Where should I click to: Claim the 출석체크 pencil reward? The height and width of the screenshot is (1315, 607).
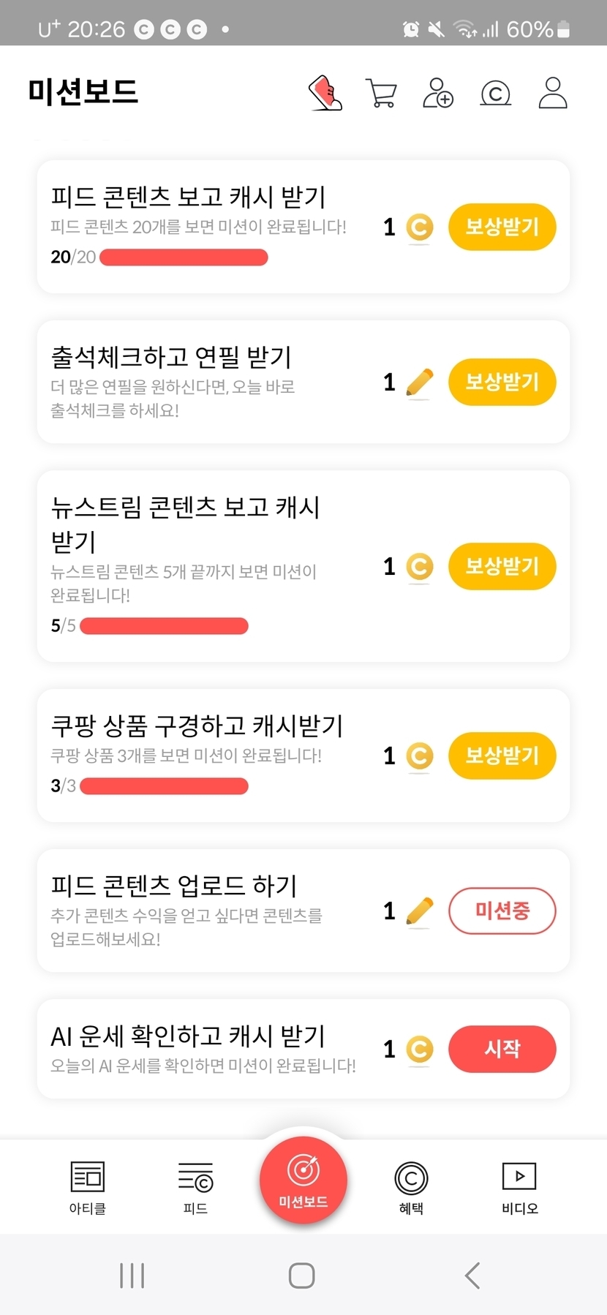tap(502, 382)
